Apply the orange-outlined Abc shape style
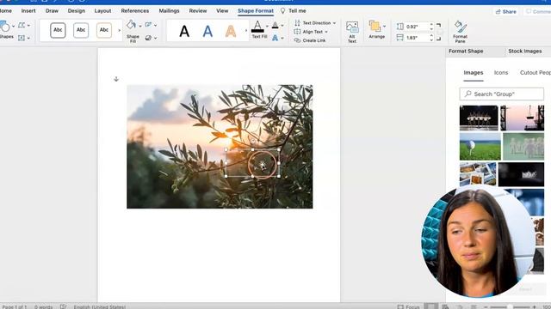This screenshot has width=551, height=309. tap(104, 30)
